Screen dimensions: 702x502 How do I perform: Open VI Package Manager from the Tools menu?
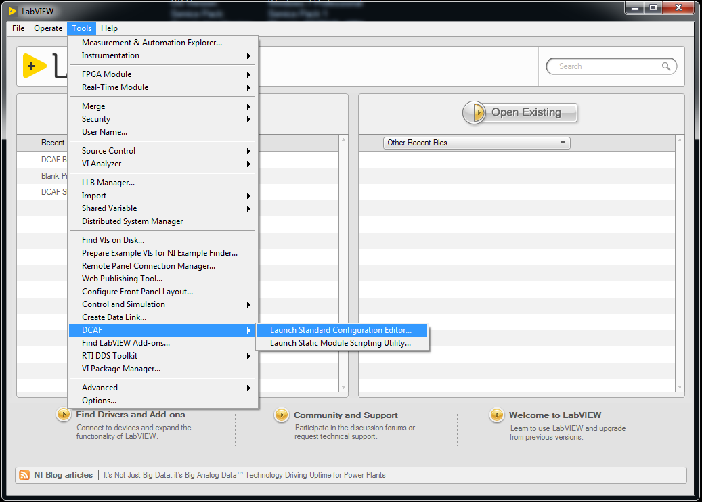point(121,369)
